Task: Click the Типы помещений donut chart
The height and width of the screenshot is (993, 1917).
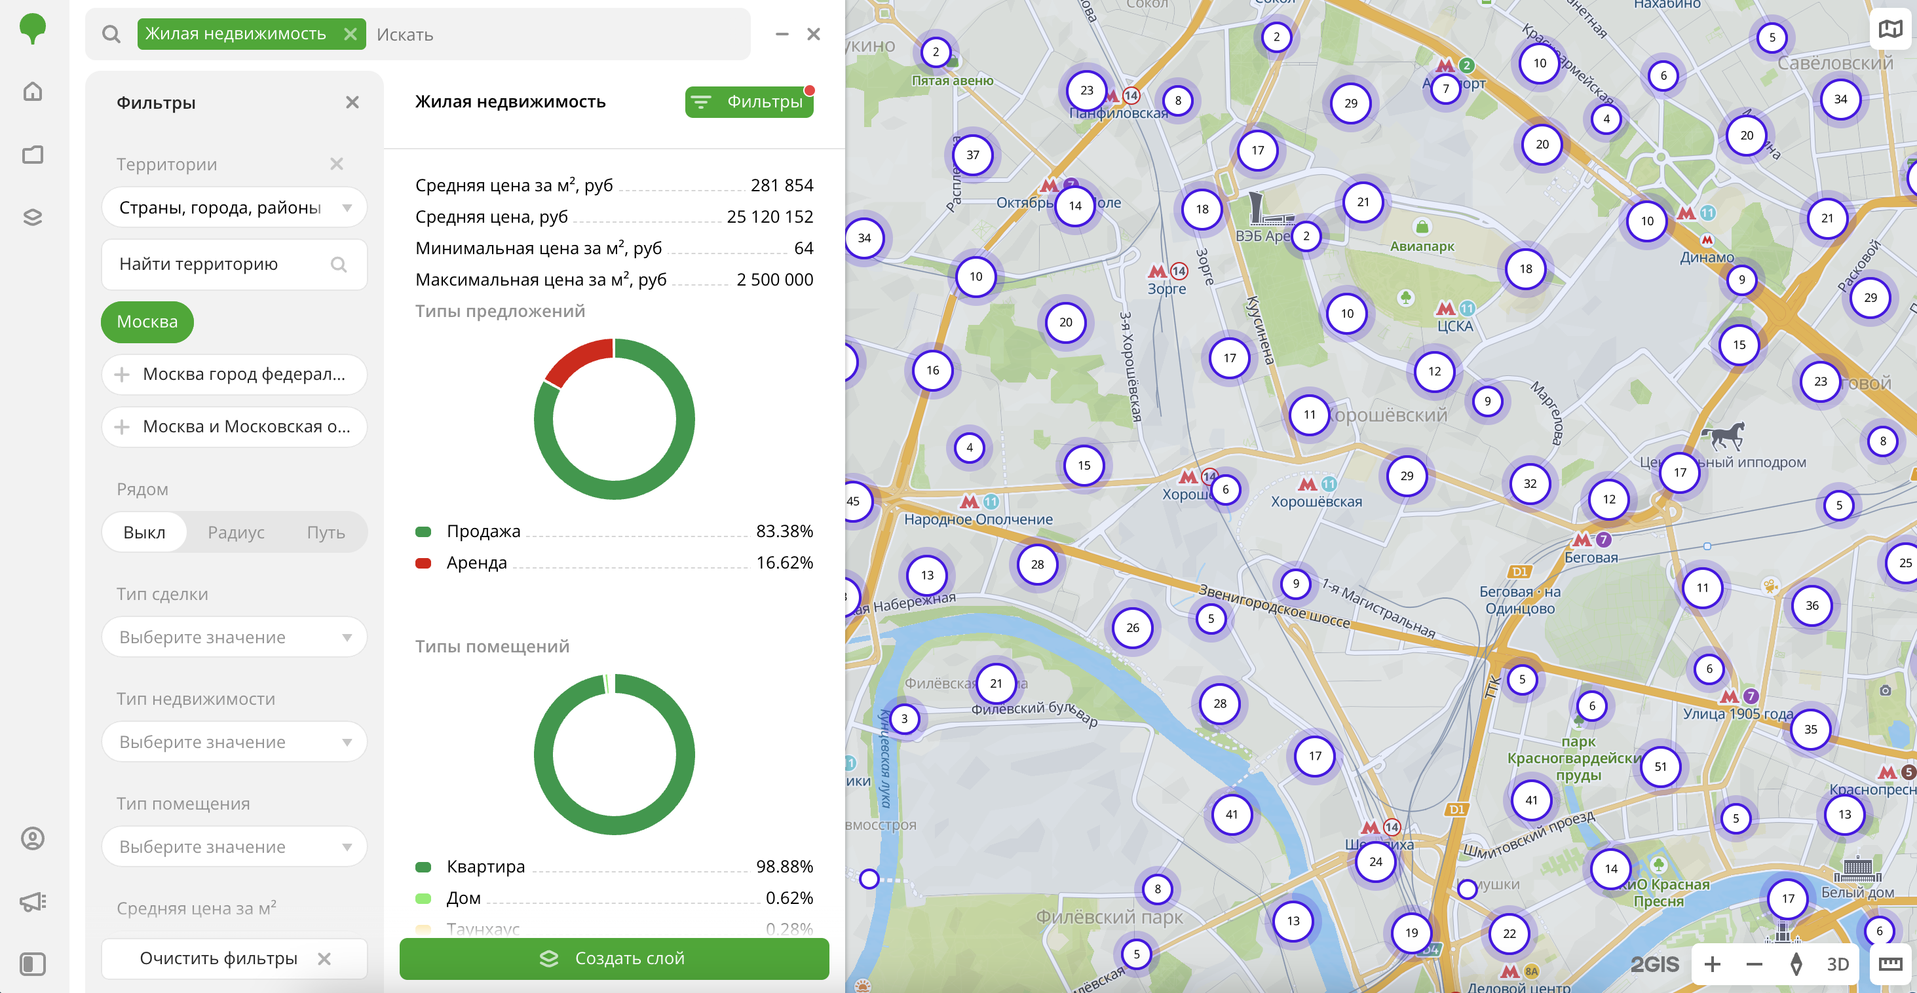Action: (614, 754)
